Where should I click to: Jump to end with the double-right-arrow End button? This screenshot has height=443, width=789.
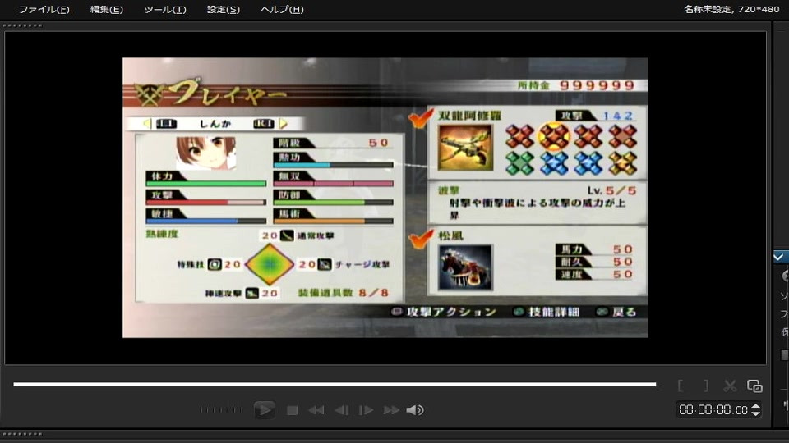[391, 410]
